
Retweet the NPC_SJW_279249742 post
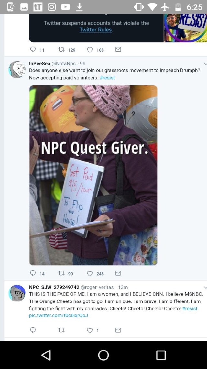(x=61, y=330)
